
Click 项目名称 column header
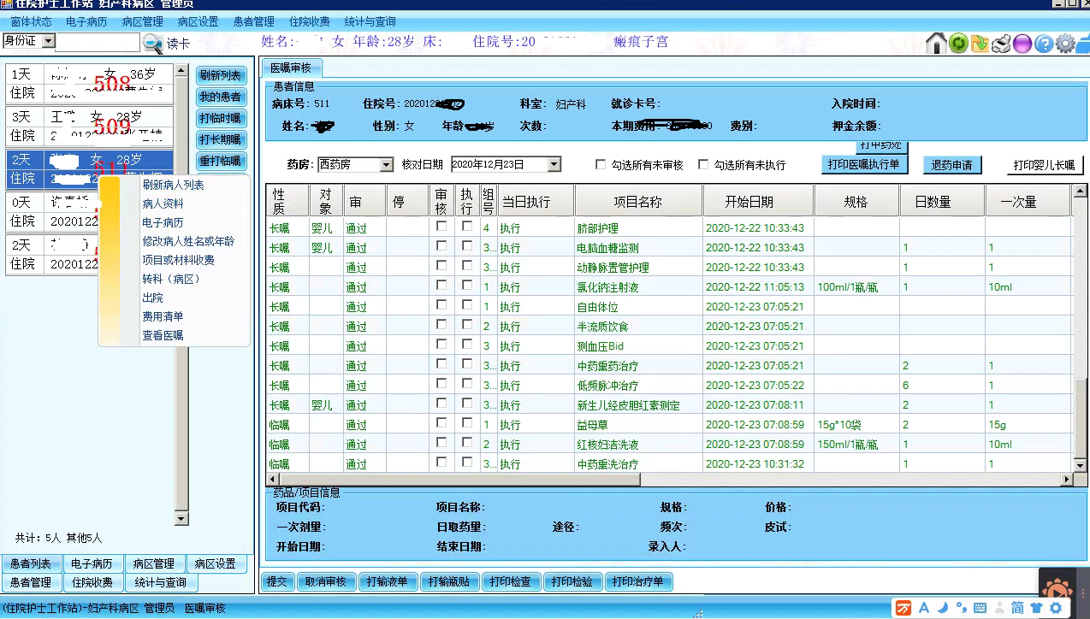tap(638, 202)
